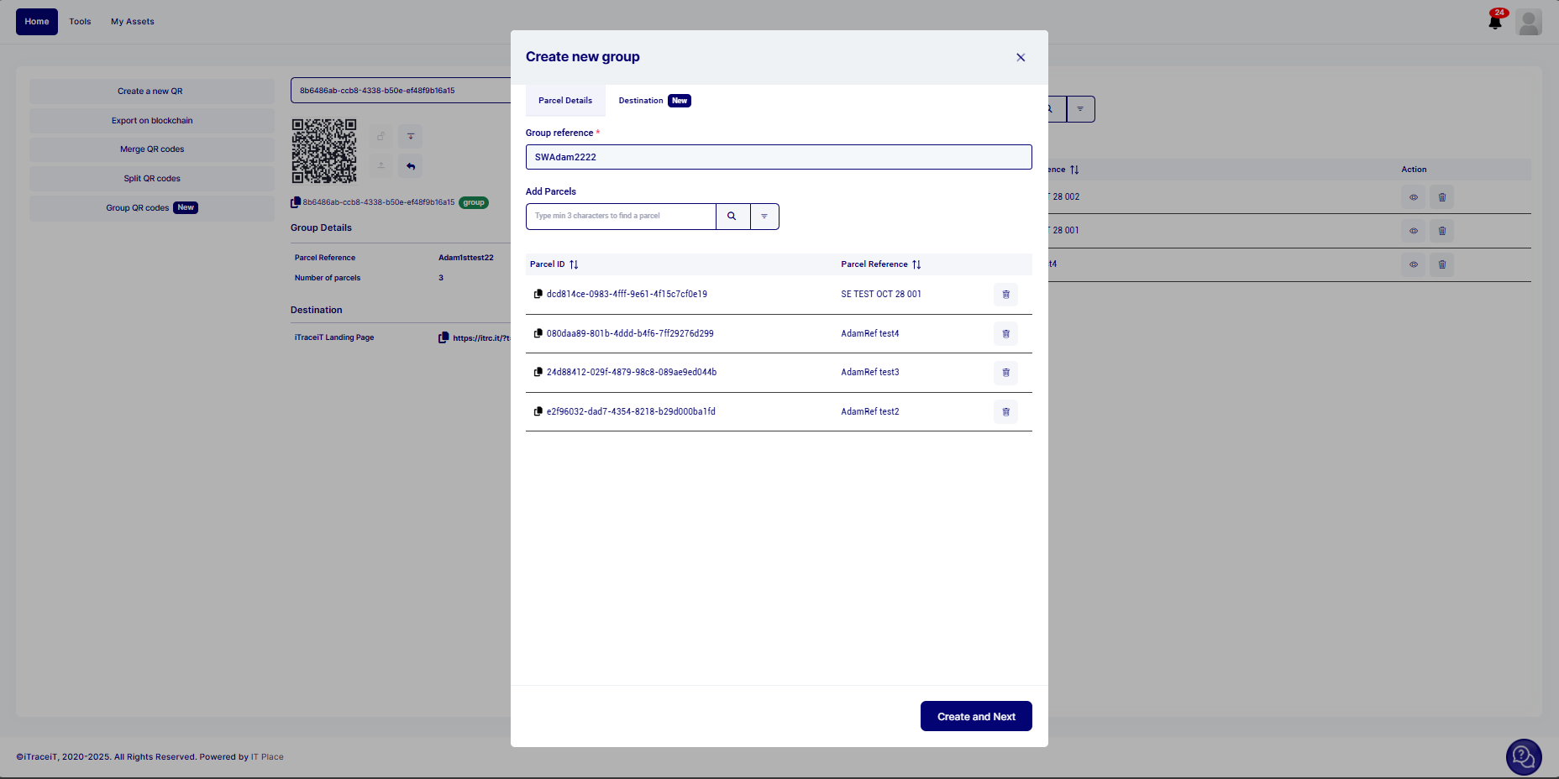Screen dimensions: 1559x779
Task: Open the parcel filter options button
Action: [x=764, y=217]
